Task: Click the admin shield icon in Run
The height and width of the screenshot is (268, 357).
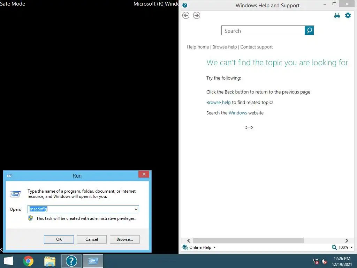Action: pyautogui.click(x=30, y=218)
